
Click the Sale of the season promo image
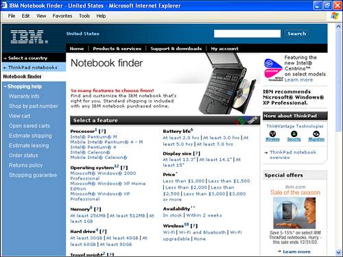click(x=294, y=213)
